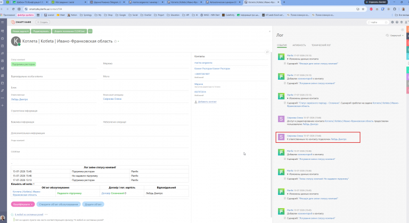Screen dimensions: 409x223
Task: Click the notifications icon in top bar
Action: (392, 22)
